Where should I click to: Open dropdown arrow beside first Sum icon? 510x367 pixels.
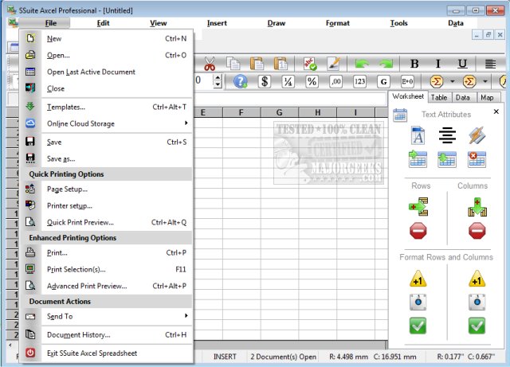click(453, 81)
